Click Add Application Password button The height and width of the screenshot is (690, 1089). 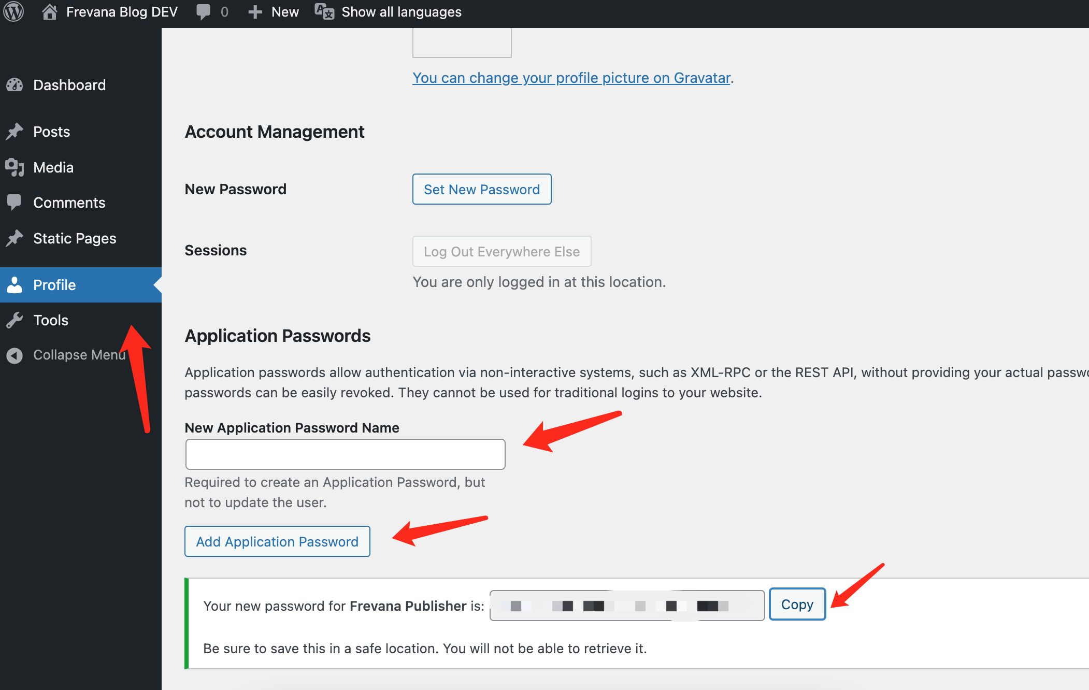277,541
